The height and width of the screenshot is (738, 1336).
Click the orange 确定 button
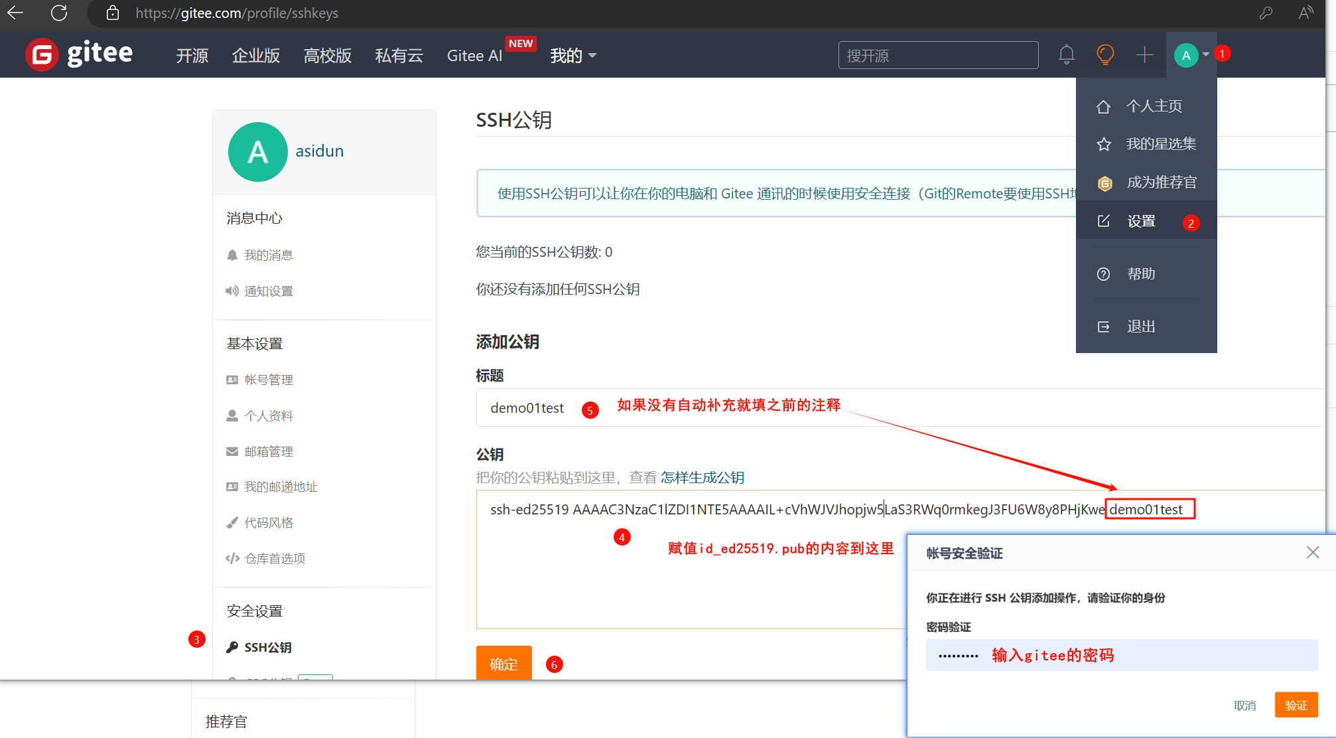(503, 664)
